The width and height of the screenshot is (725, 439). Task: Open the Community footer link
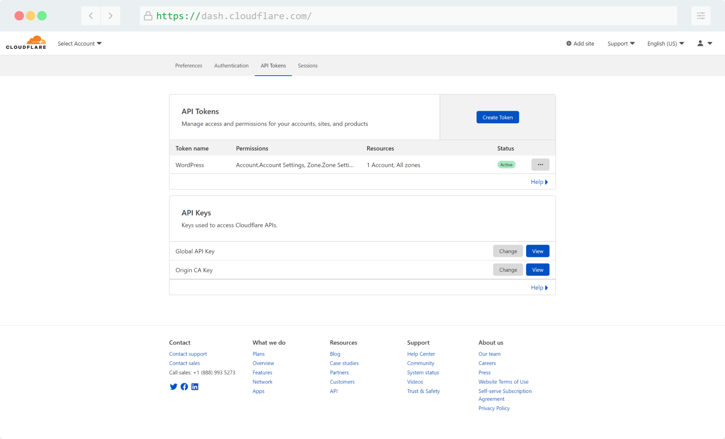click(x=421, y=363)
